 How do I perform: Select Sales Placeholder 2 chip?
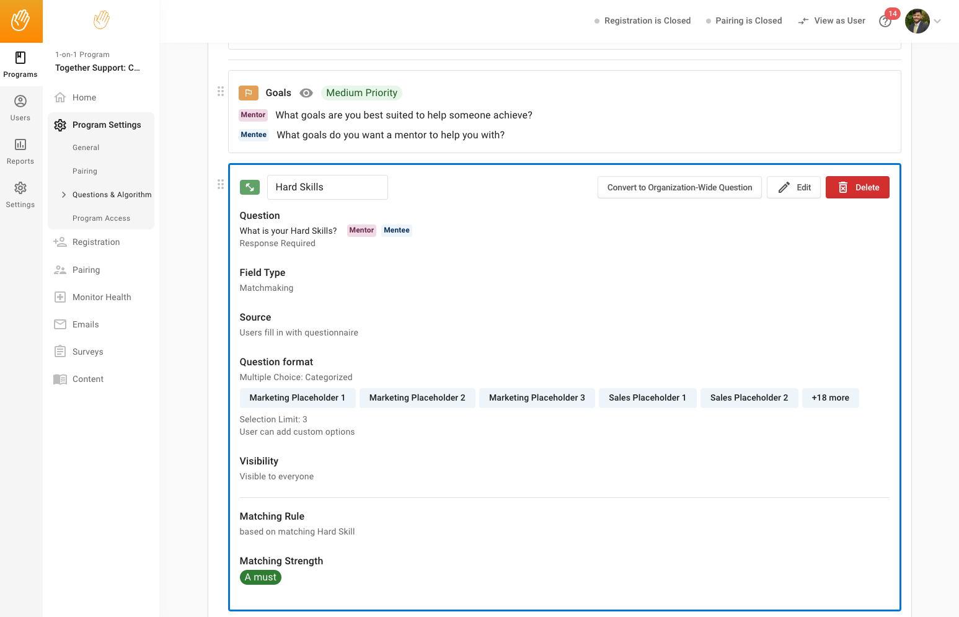click(x=749, y=398)
